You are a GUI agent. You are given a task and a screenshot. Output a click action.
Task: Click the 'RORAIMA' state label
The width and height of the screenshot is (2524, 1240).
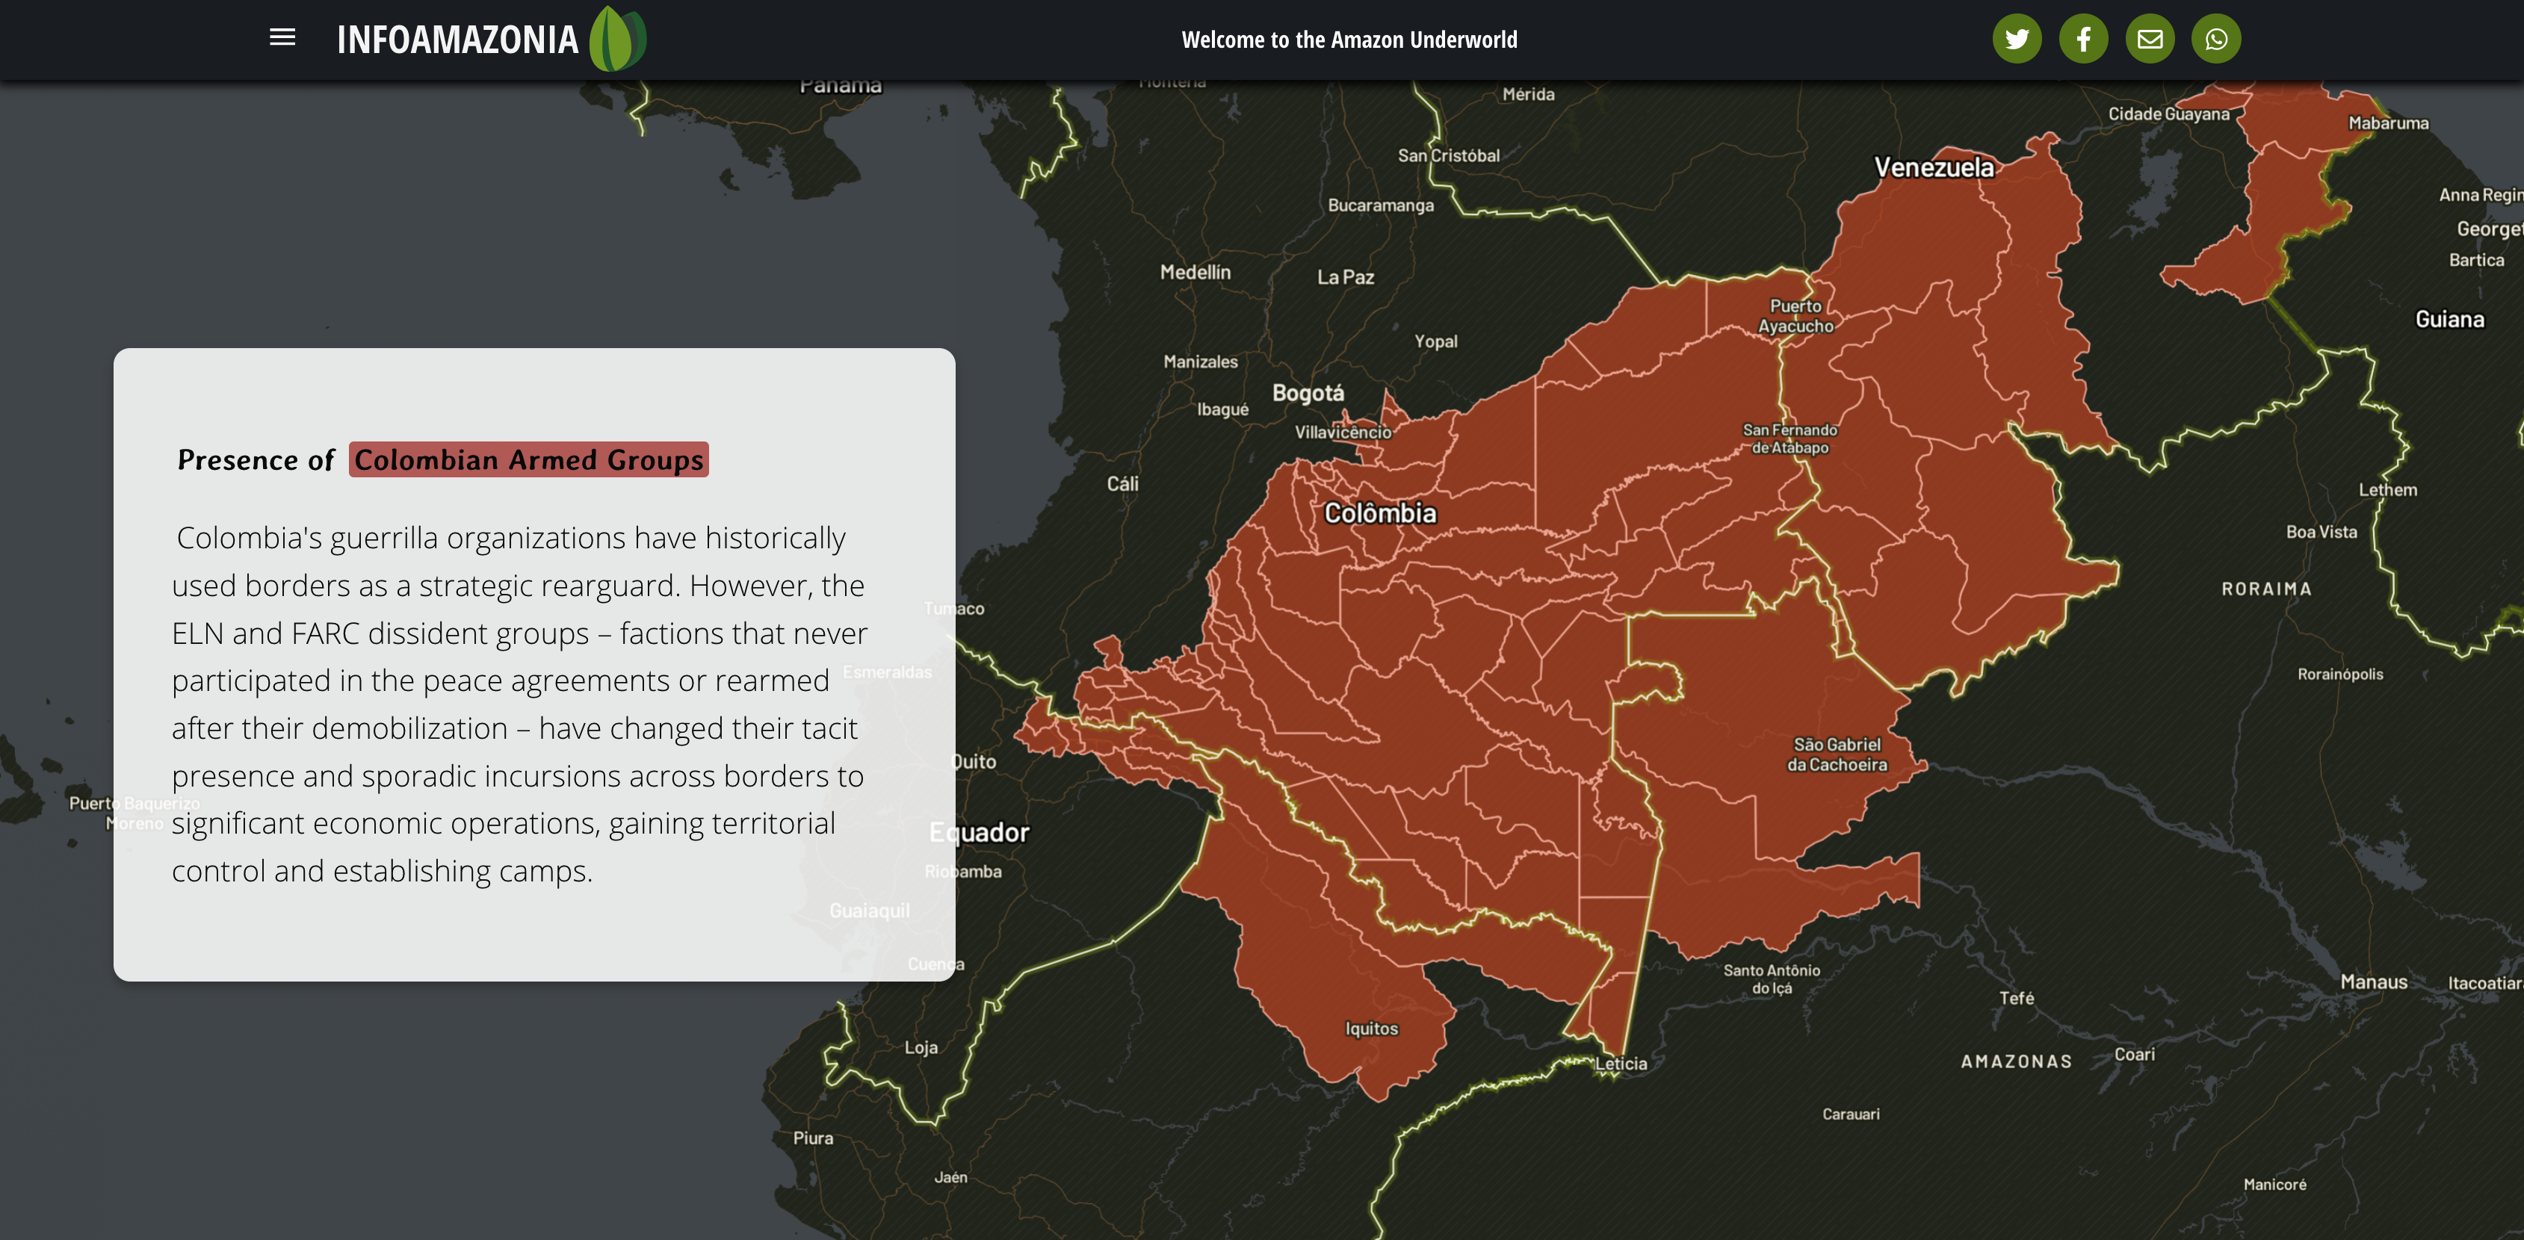click(x=2266, y=589)
